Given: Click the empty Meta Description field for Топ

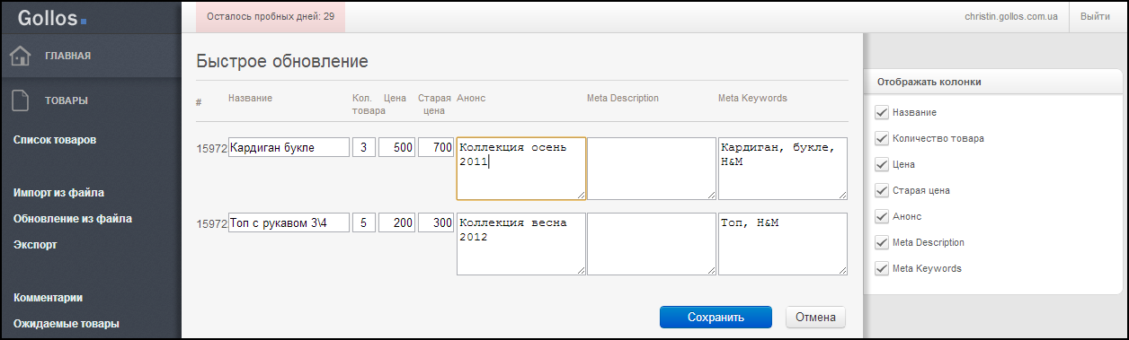Looking at the screenshot, I should click(x=652, y=243).
